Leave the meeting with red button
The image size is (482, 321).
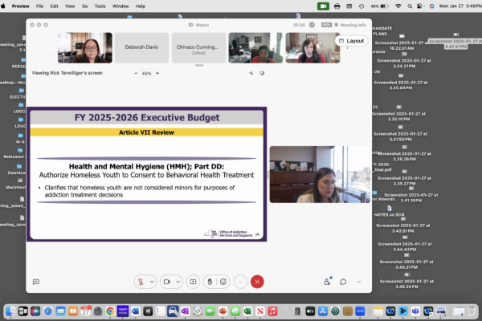257,282
